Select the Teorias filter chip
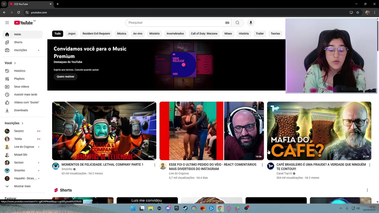 pyautogui.click(x=275, y=33)
